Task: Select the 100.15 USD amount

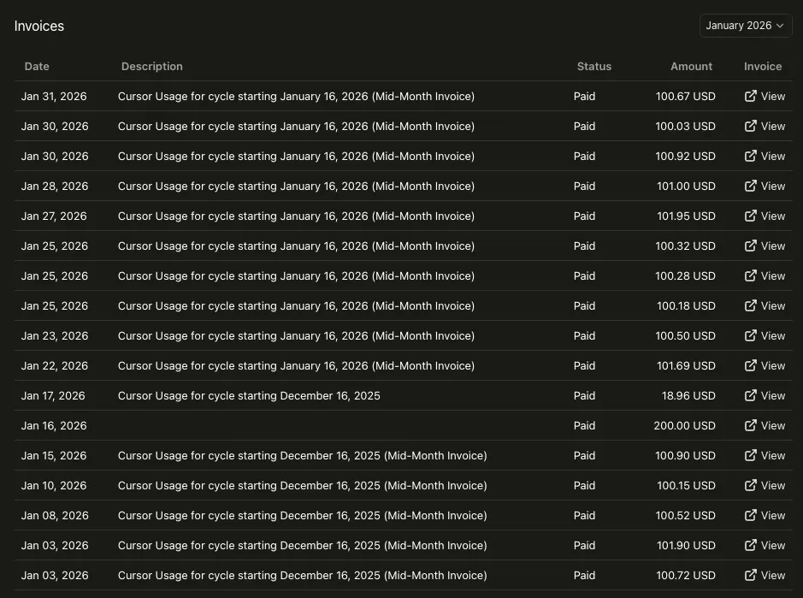Action: (686, 486)
